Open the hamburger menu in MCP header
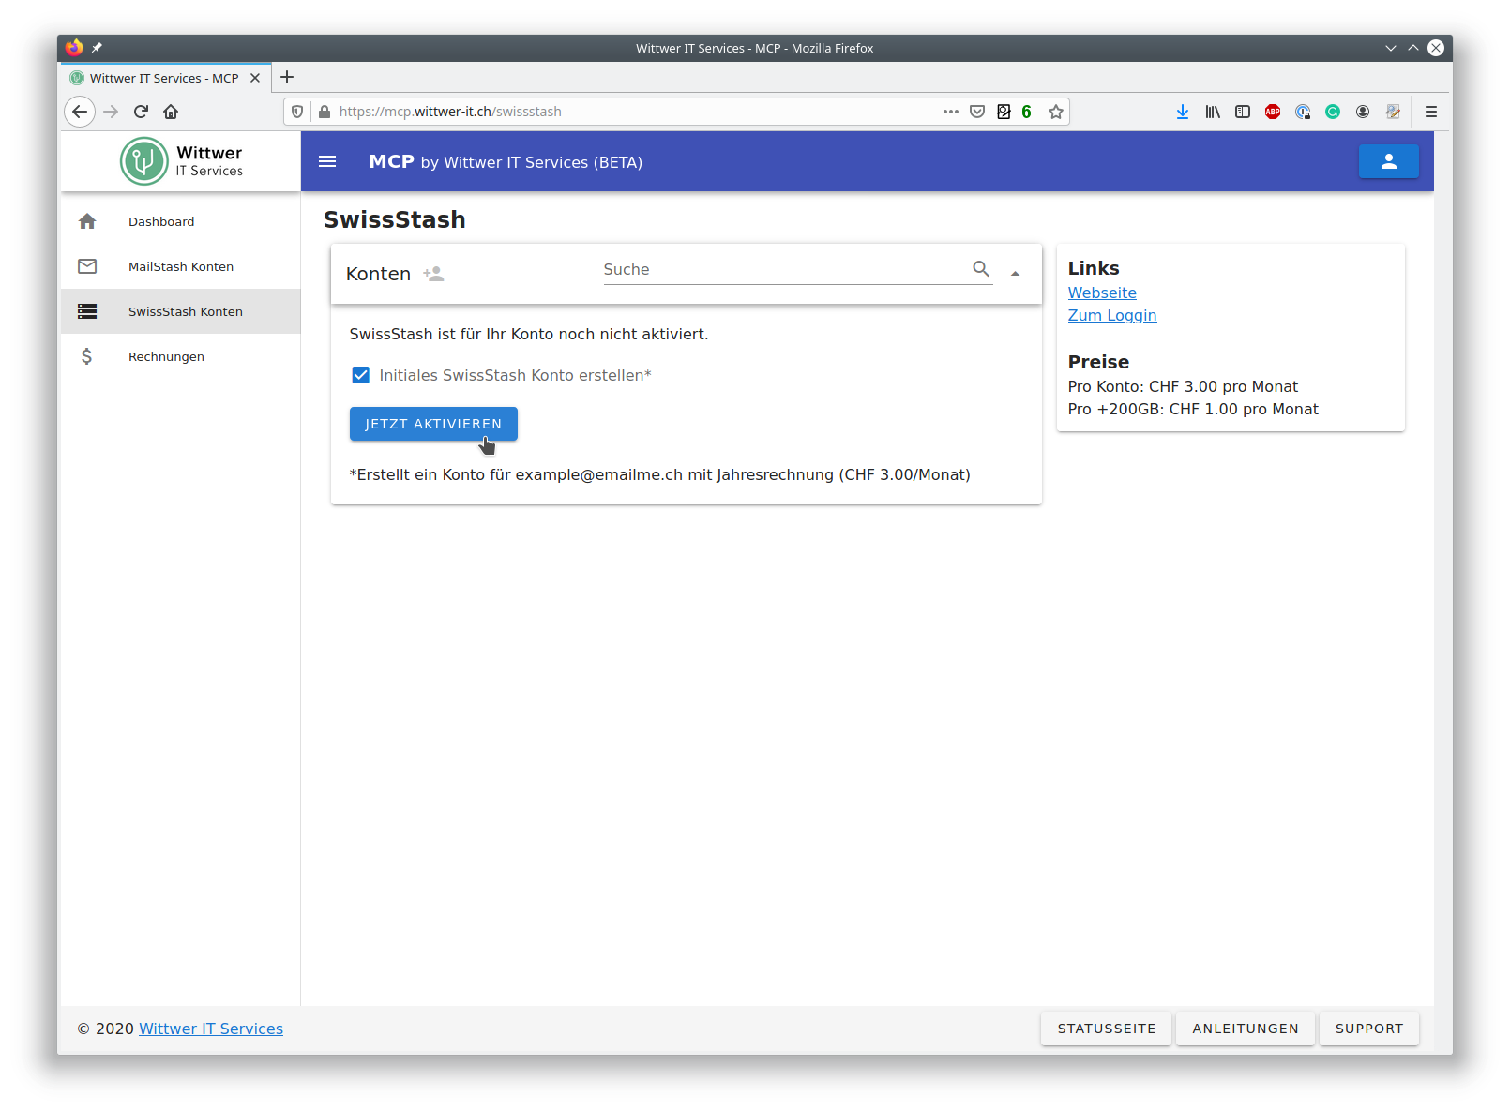This screenshot has width=1510, height=1112. [327, 161]
